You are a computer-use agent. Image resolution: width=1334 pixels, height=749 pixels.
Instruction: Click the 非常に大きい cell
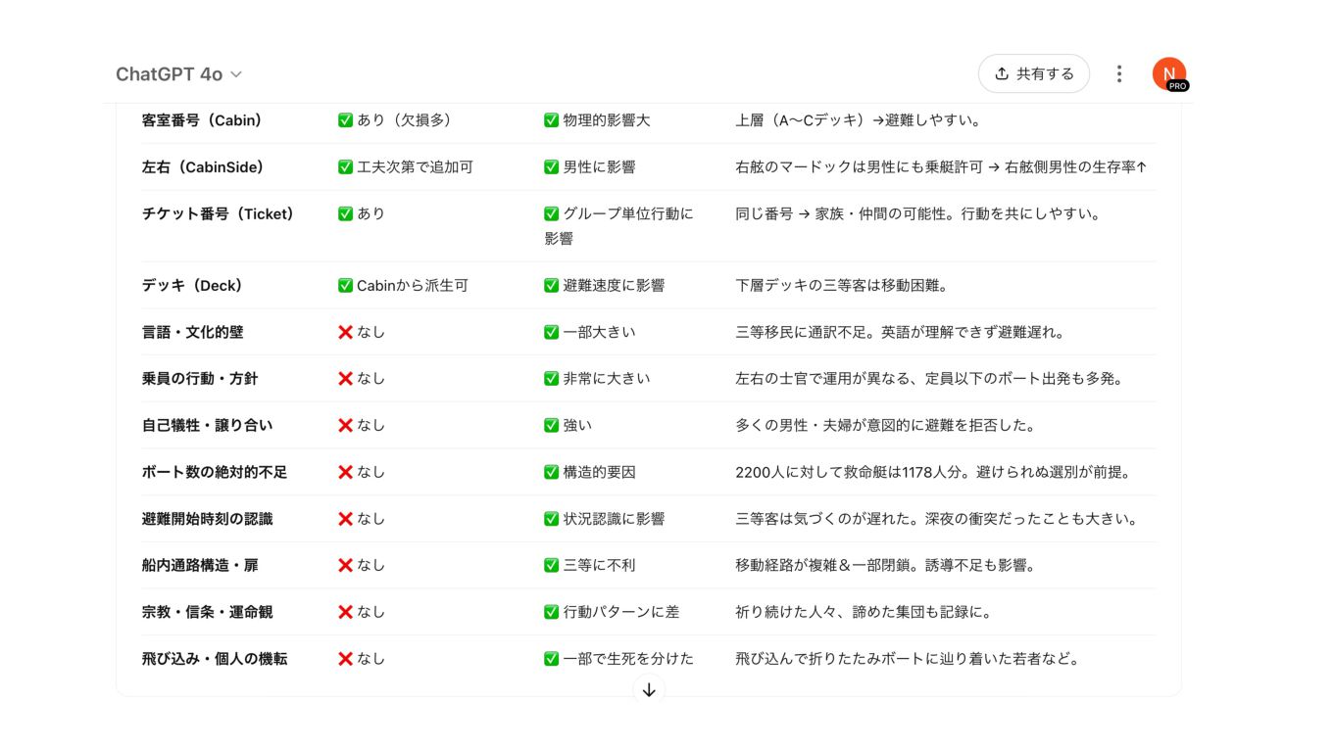click(597, 378)
